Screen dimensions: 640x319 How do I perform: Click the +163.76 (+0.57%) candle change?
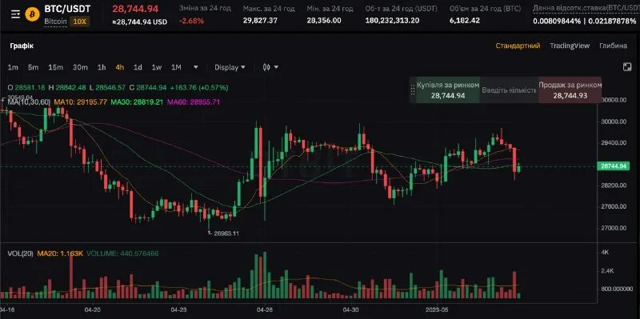[199, 87]
